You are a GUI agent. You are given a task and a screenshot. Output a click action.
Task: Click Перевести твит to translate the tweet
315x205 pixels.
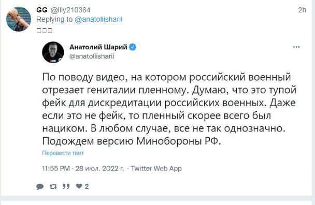pos(63,153)
